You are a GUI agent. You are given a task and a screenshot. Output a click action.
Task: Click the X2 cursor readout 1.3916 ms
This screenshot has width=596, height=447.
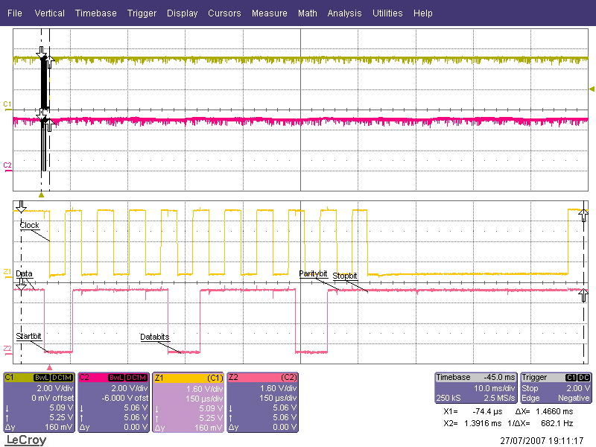pos(482,423)
